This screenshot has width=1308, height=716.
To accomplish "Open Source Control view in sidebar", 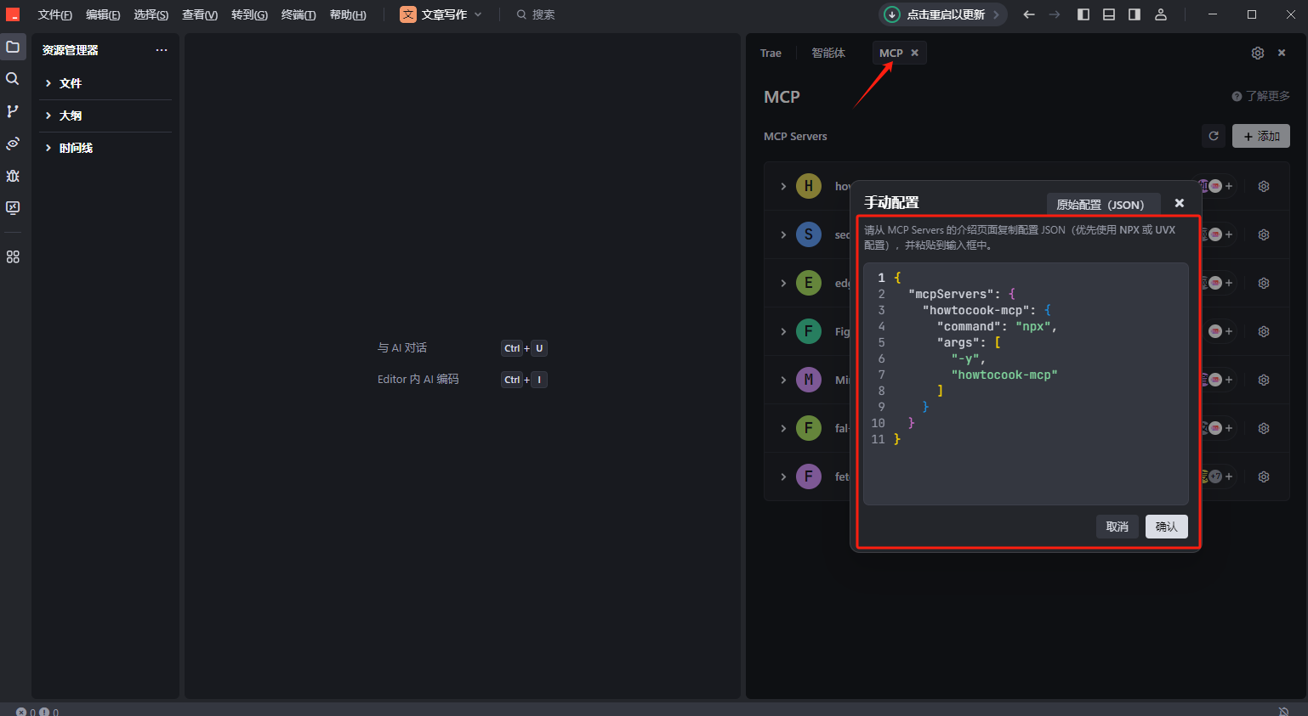I will coord(13,111).
